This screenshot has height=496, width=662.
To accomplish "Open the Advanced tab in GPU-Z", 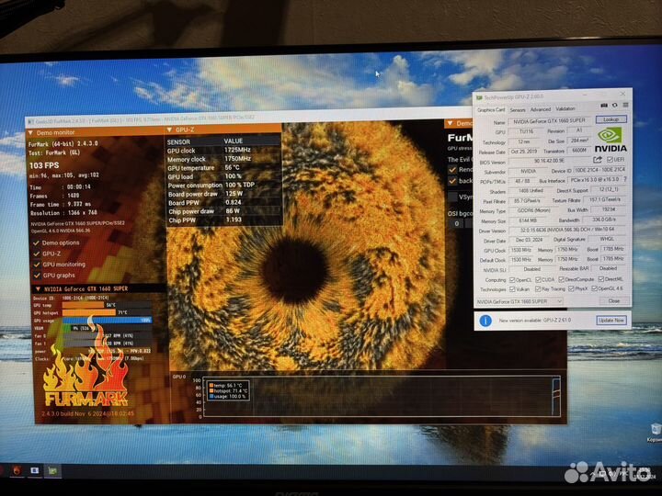I will click(540, 108).
